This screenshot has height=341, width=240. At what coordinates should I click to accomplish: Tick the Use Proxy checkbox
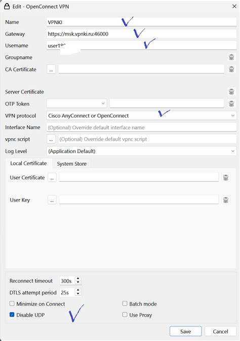pos(125,315)
